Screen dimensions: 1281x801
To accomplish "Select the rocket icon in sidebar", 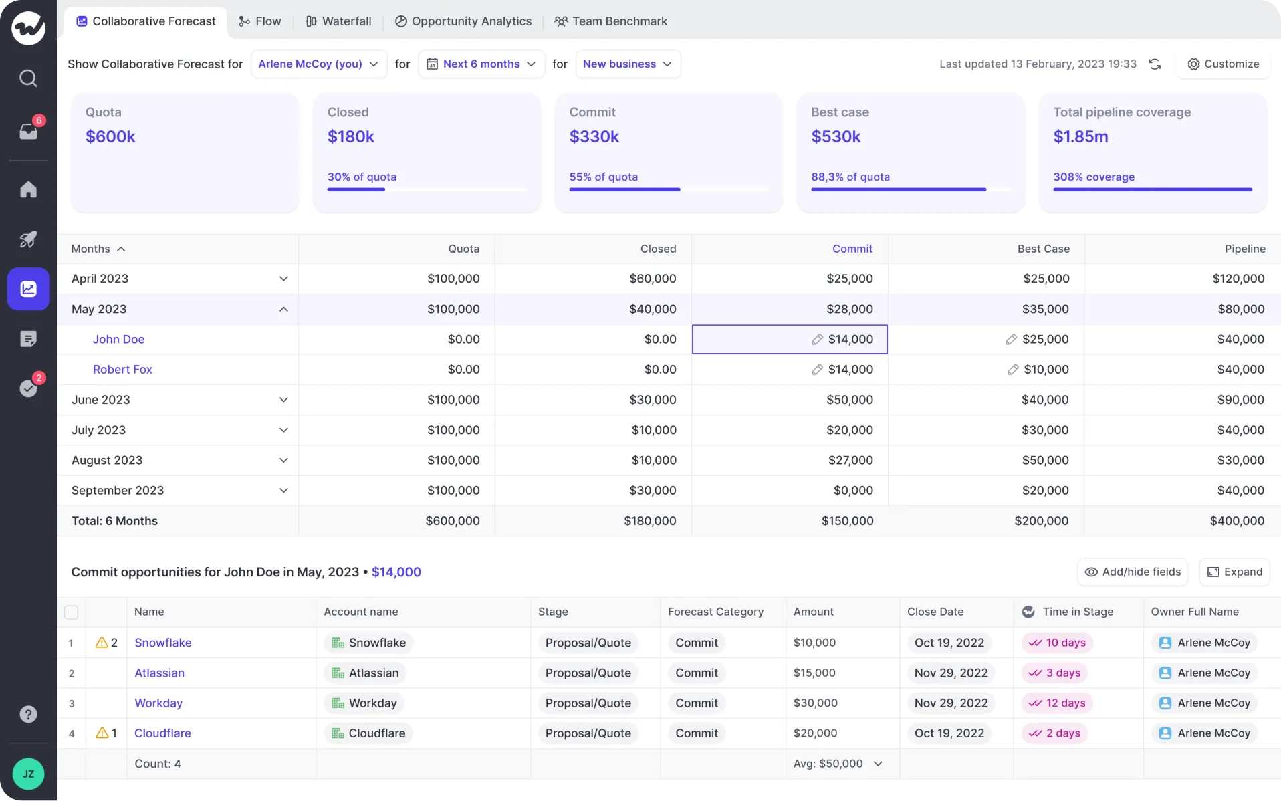I will click(28, 239).
